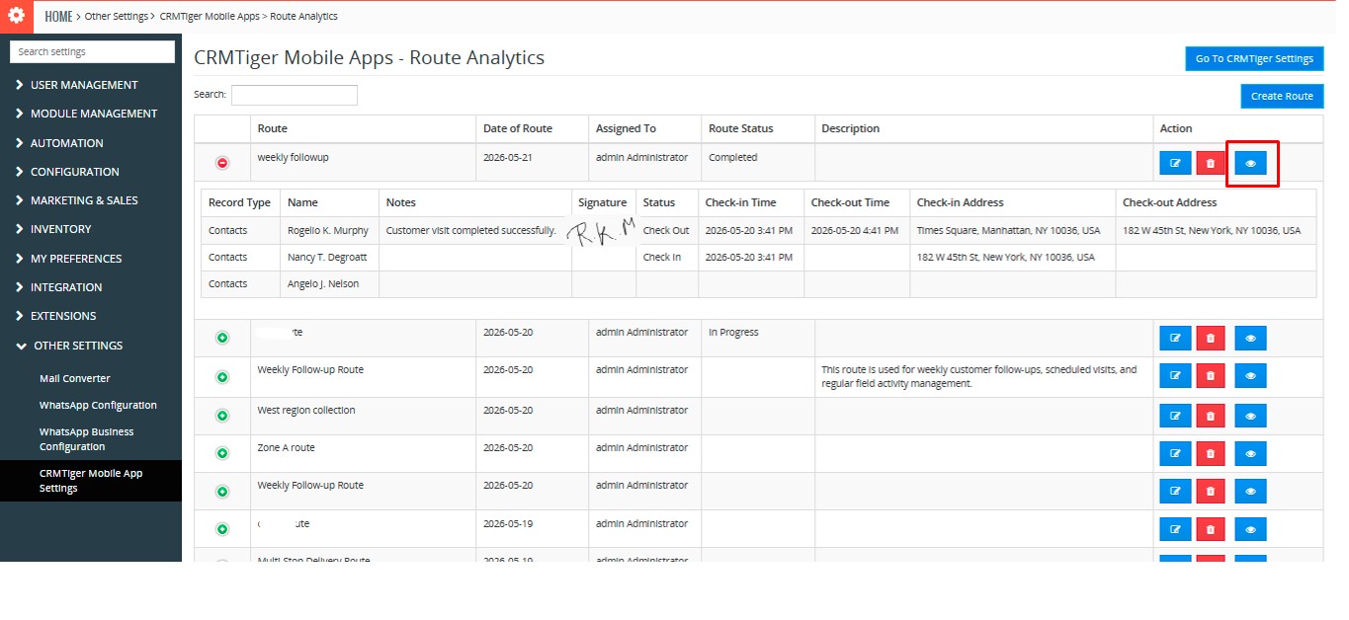Open Other Settings breadcrumb link
Screen dimensions: 1349x620
117,17
